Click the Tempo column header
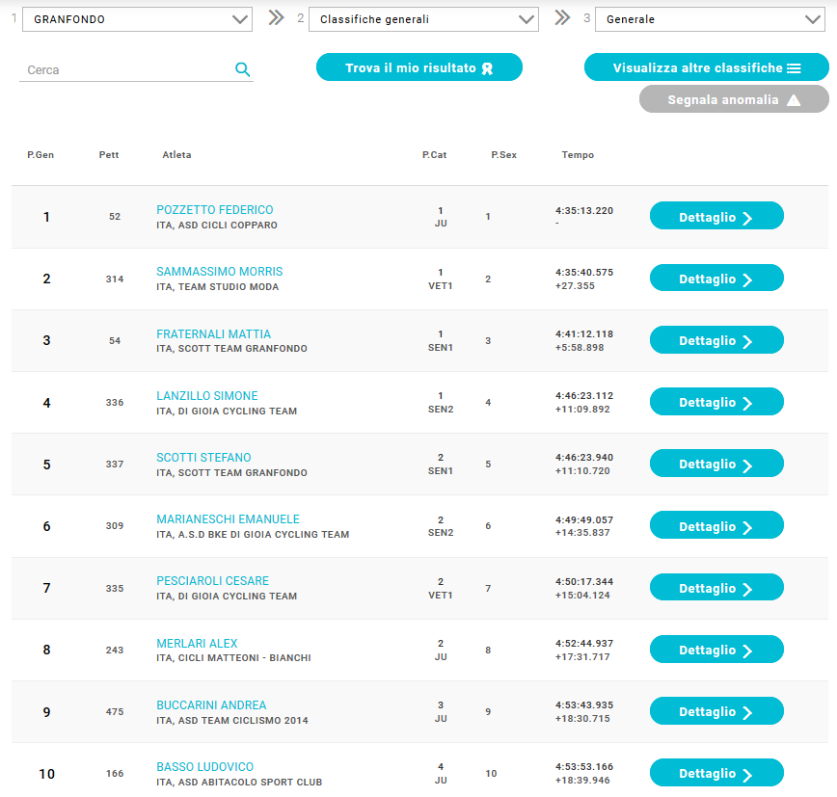 pyautogui.click(x=578, y=155)
